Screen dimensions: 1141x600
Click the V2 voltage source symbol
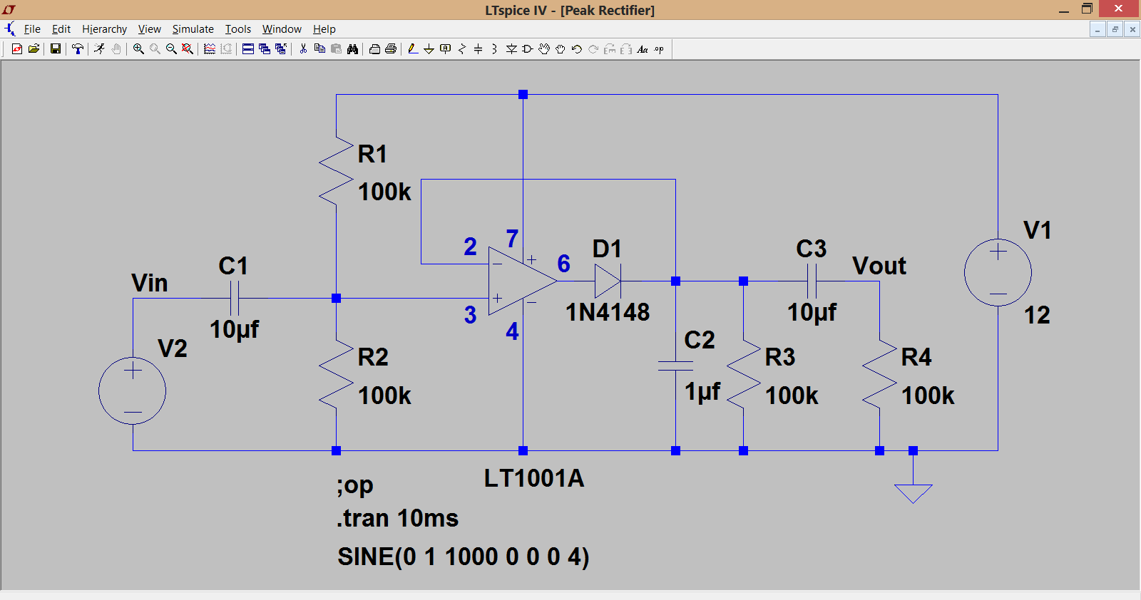pos(133,390)
